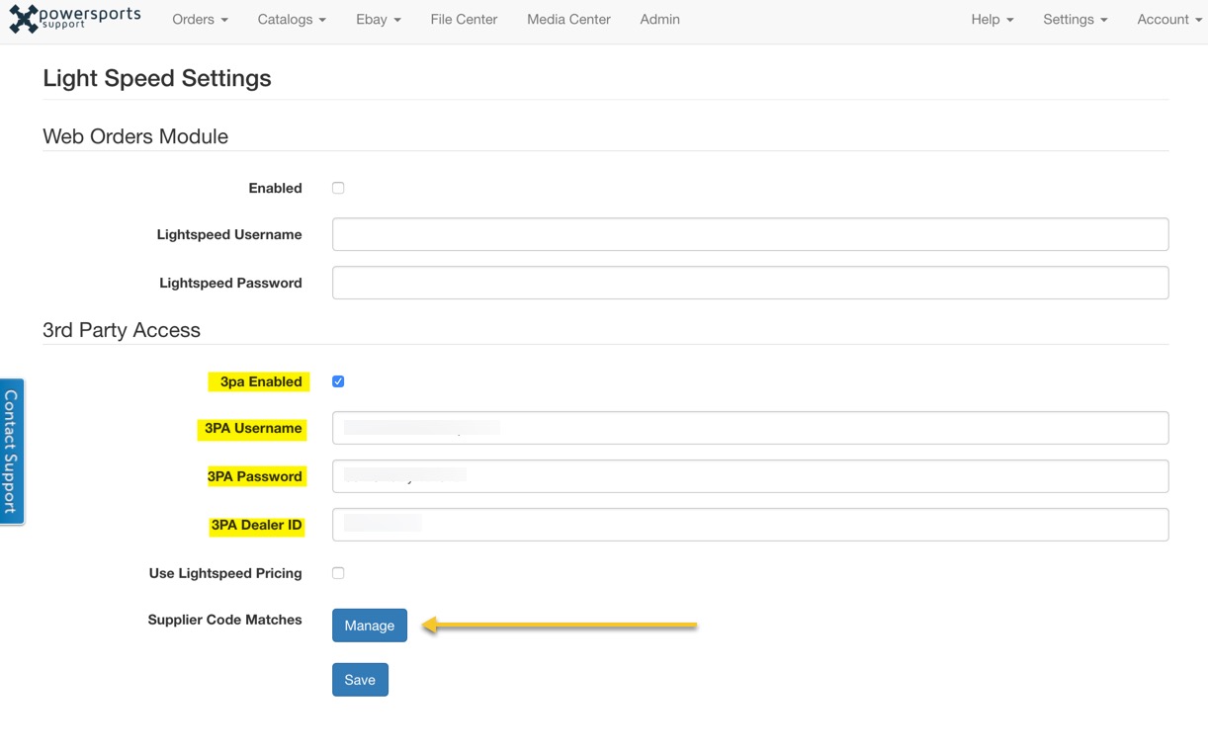Click the 3PA Dealer ID label
Image resolution: width=1208 pixels, height=752 pixels.
[x=256, y=525]
